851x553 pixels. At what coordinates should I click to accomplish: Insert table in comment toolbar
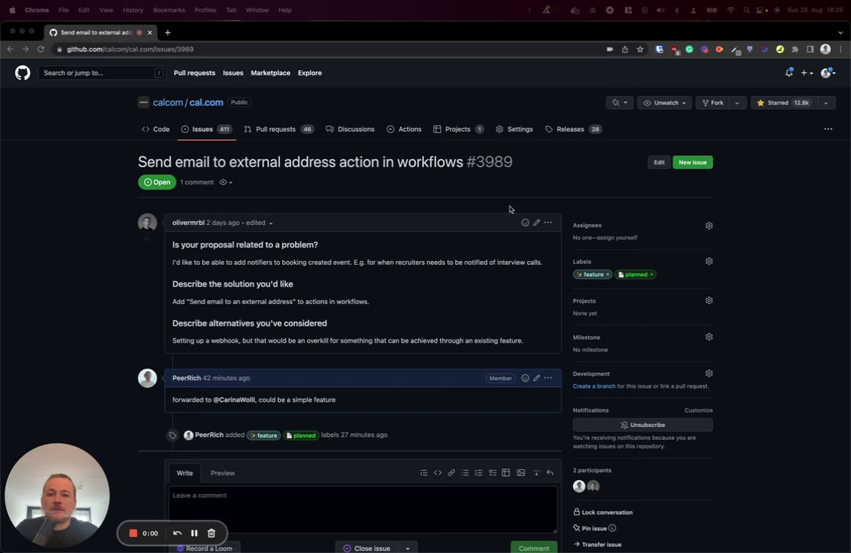pos(506,472)
